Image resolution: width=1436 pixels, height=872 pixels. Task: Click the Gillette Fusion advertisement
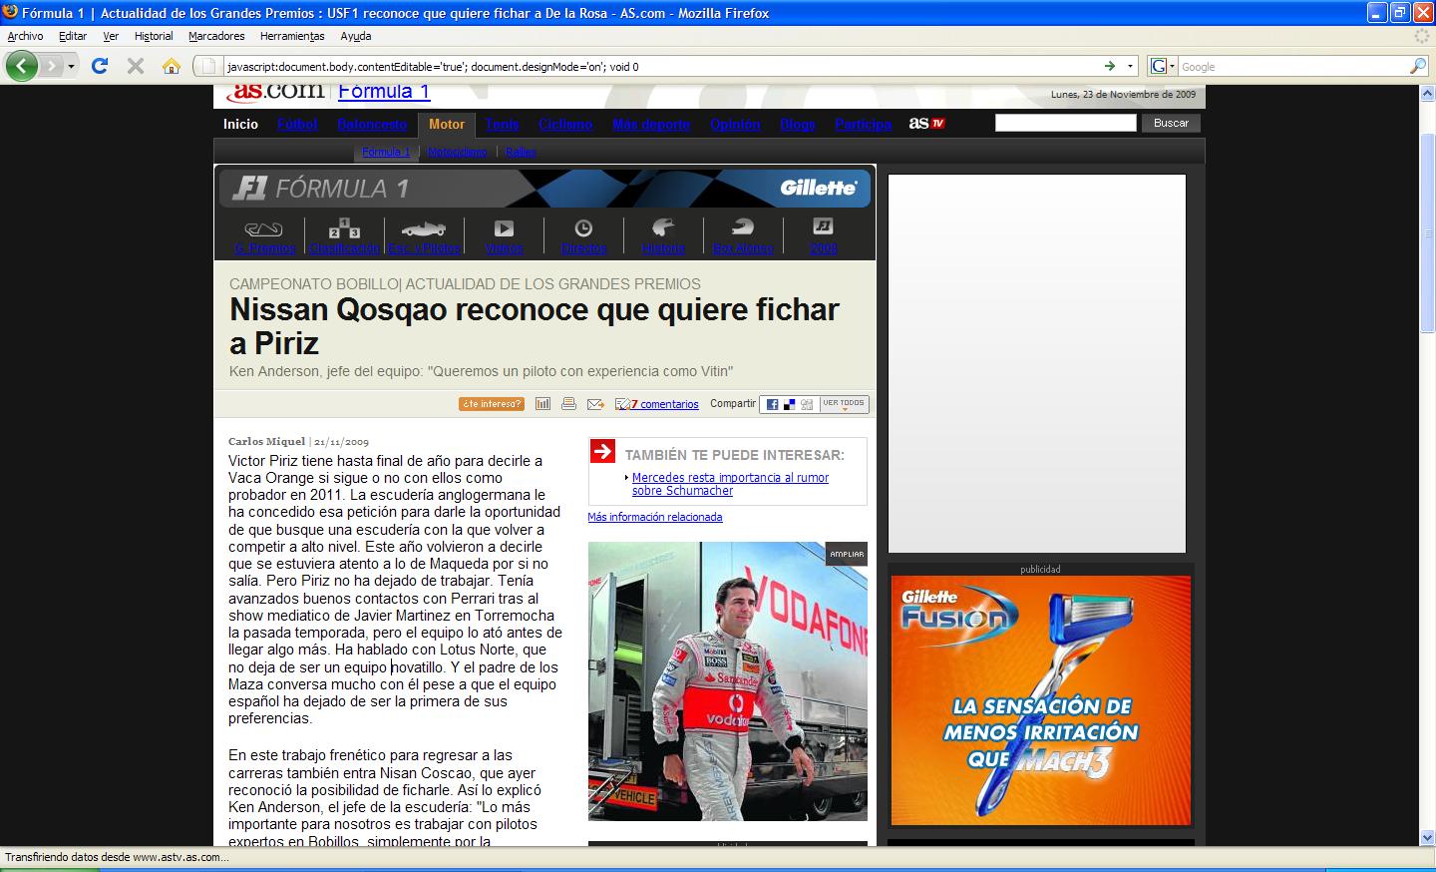coord(1040,700)
